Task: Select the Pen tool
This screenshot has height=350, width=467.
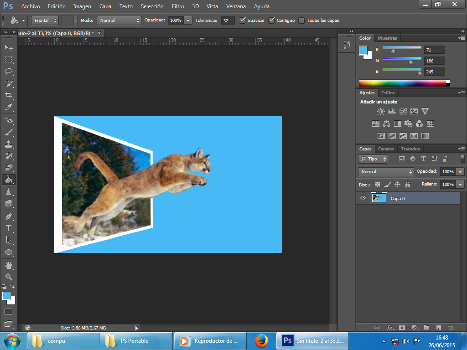Action: 9,216
